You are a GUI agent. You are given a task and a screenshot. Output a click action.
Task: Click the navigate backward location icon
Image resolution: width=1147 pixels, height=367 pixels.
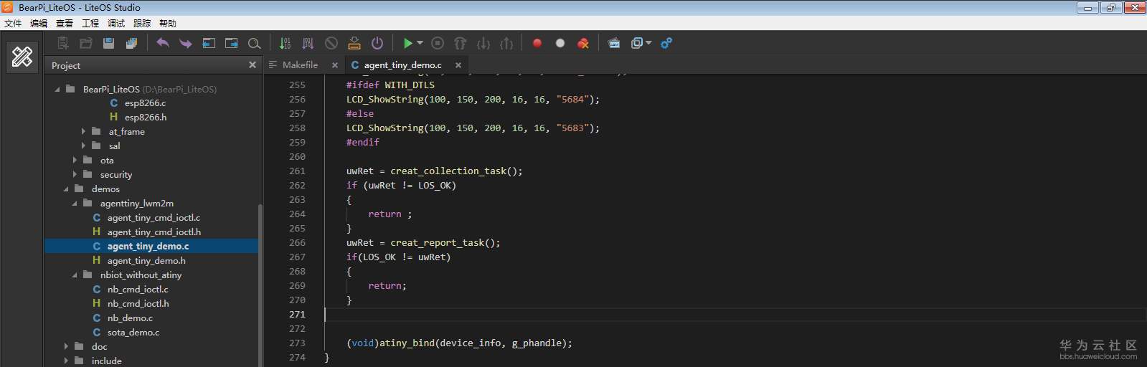tap(209, 43)
